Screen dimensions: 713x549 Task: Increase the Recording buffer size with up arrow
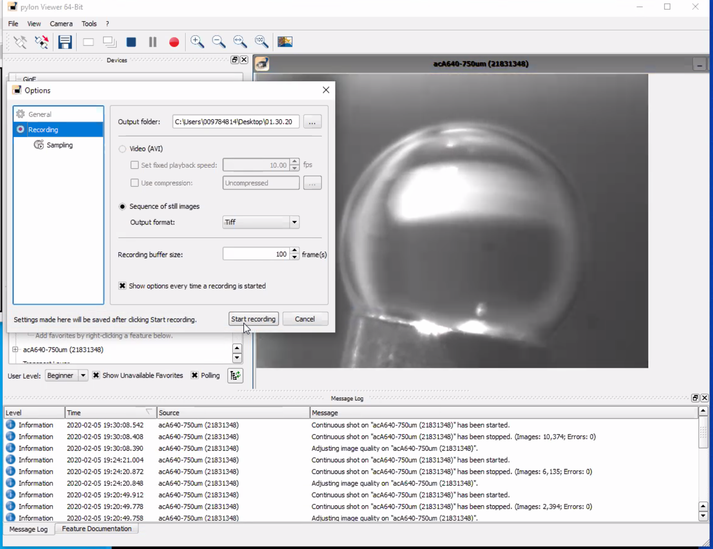pyautogui.click(x=294, y=251)
